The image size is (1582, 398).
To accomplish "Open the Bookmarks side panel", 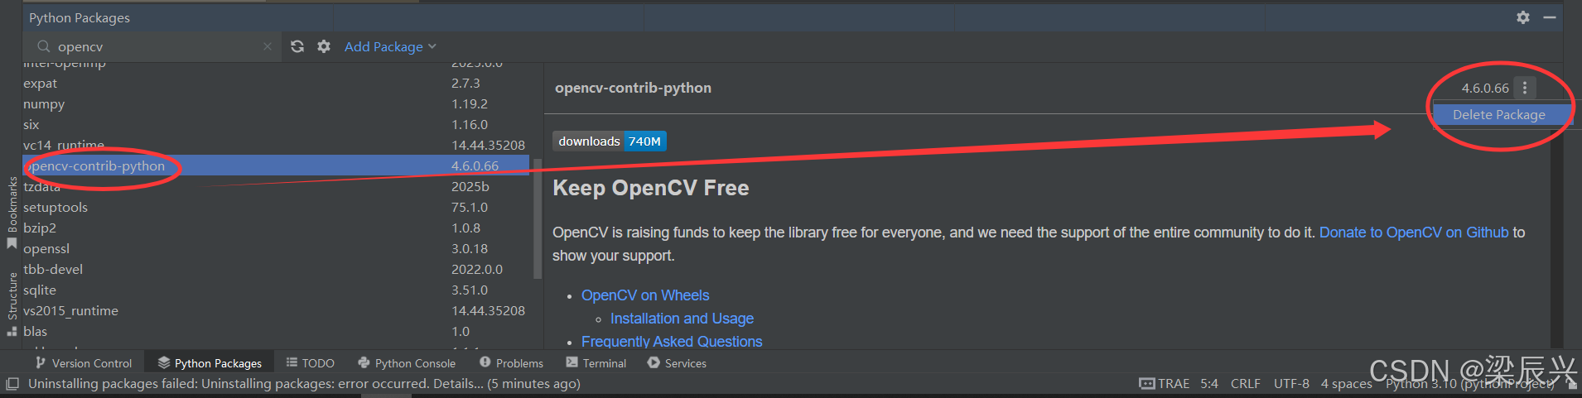I will pyautogui.click(x=12, y=212).
